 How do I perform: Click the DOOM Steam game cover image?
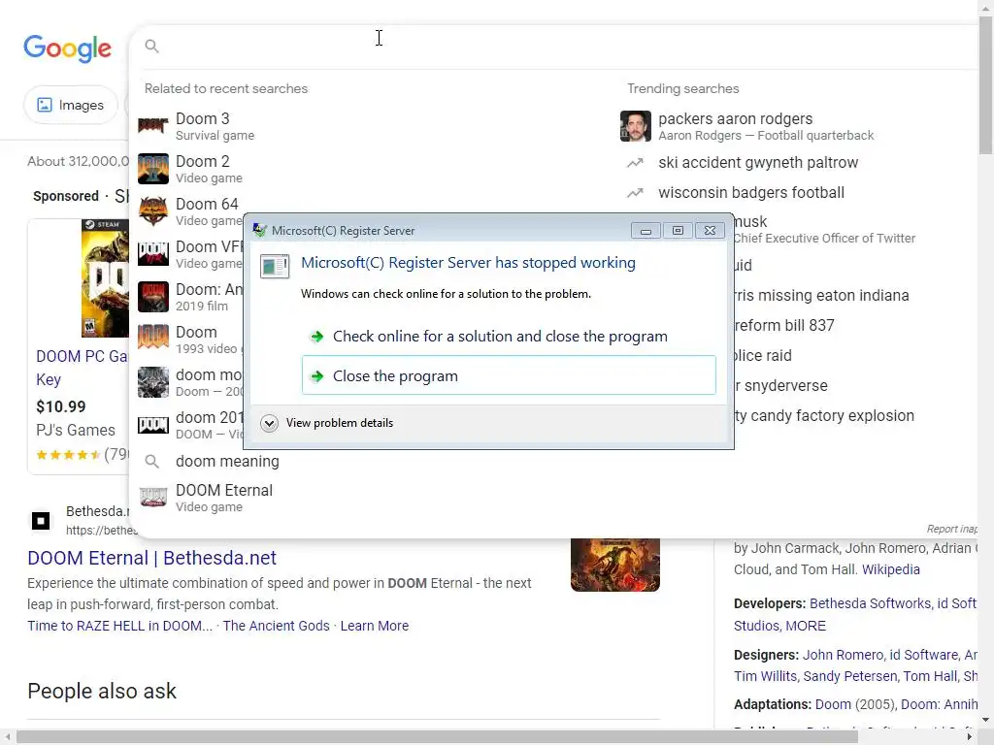tap(105, 278)
